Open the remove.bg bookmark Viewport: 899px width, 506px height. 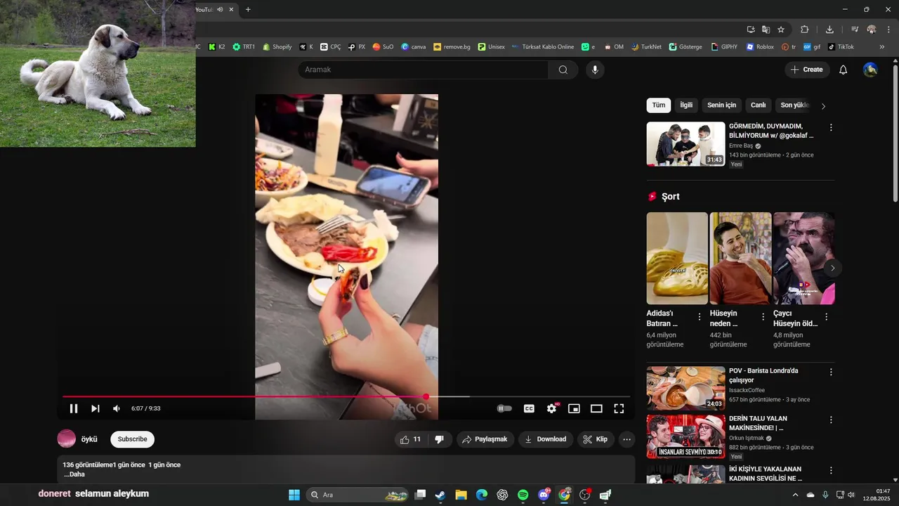[452, 47]
